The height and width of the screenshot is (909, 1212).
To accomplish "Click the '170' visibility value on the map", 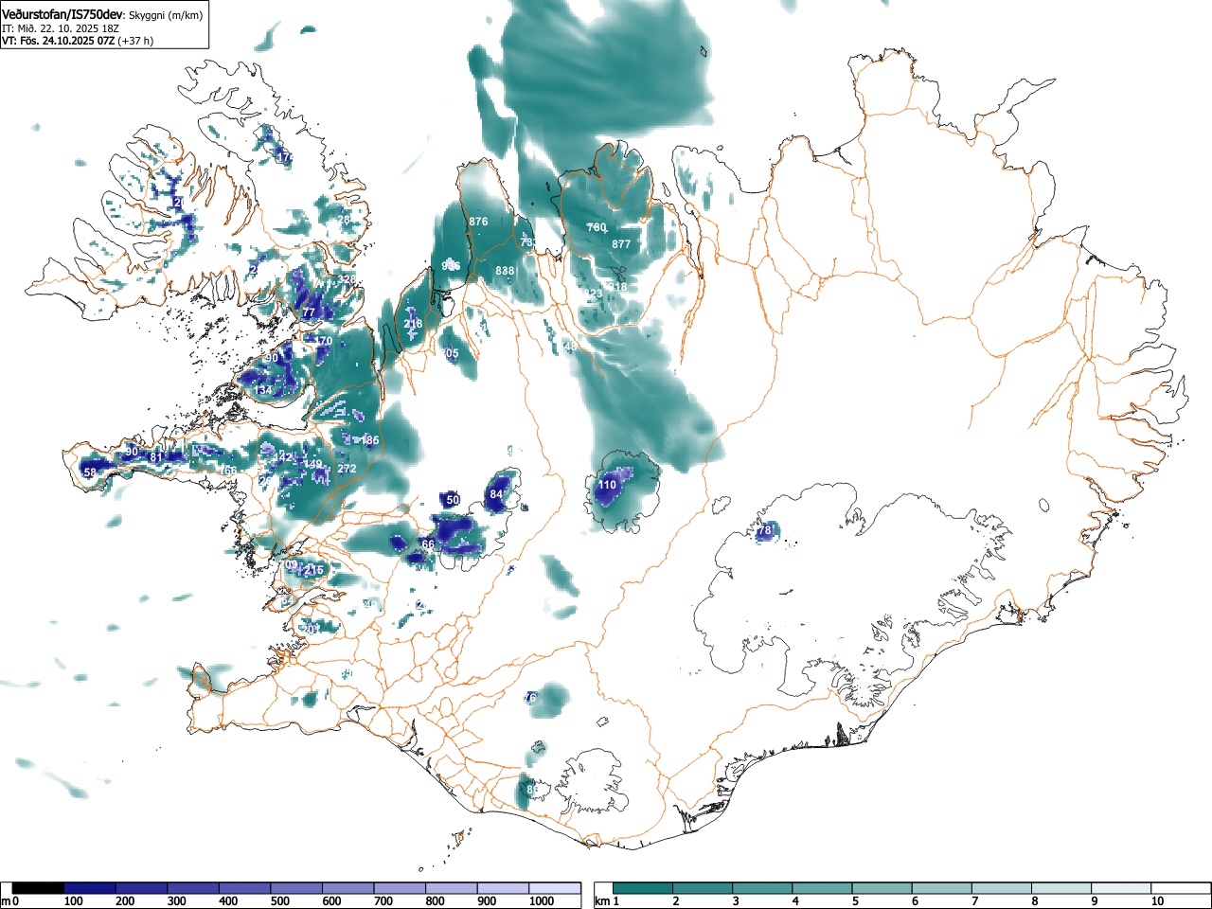I will (323, 341).
